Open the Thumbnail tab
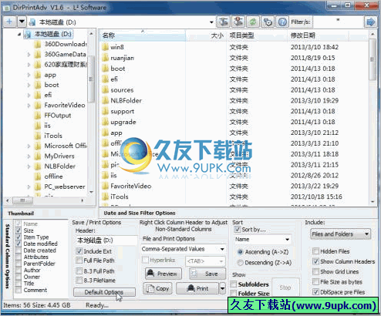Viewport: 381px width, 316px height. (21, 213)
